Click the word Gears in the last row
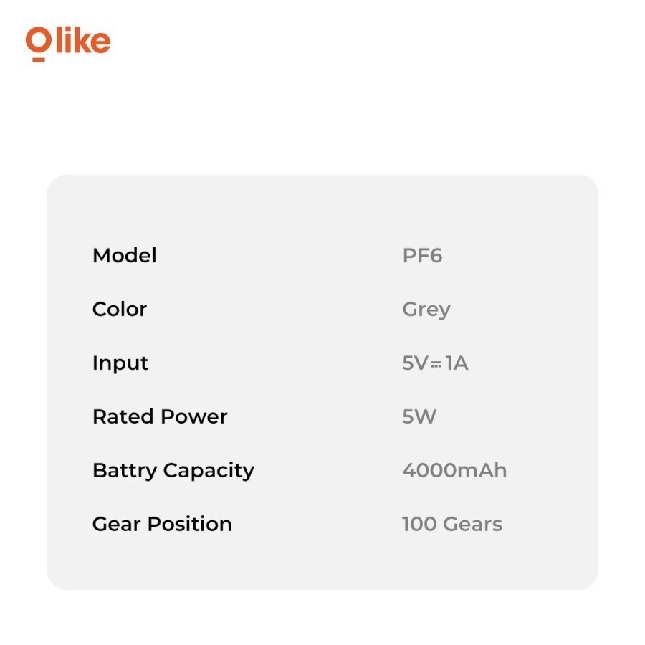Viewport: 645px width, 645px height. (x=473, y=525)
